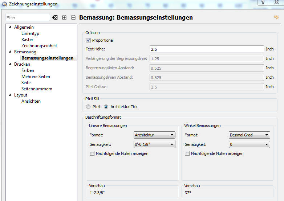Clear the filter text with the X icon
284x201 pixels.
(55, 17)
